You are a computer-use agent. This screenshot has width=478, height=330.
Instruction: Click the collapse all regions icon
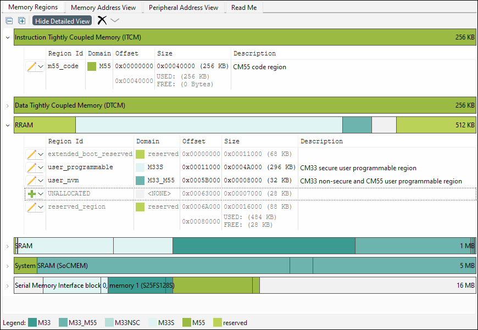[9, 21]
